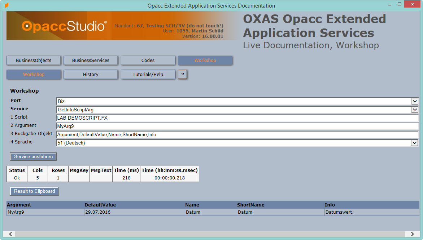Minimize the documentation window

(390, 5)
